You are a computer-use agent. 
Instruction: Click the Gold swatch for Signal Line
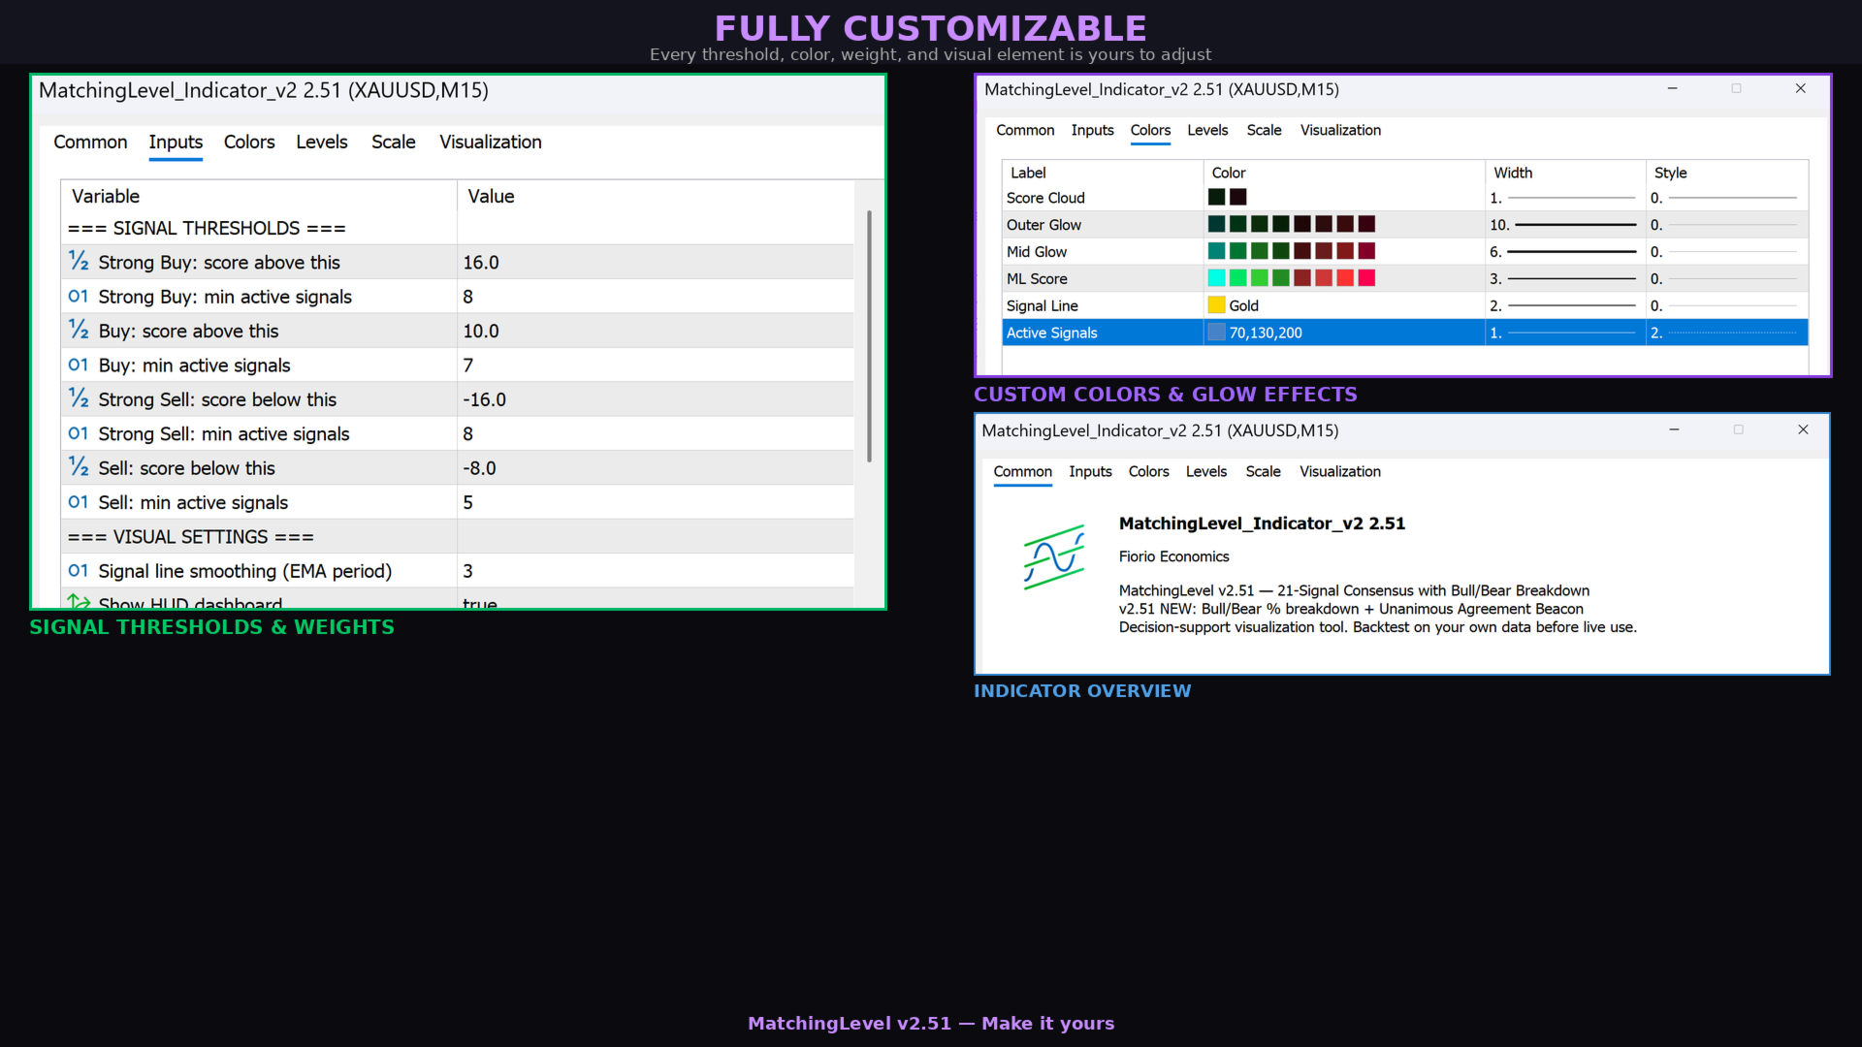pyautogui.click(x=1216, y=305)
